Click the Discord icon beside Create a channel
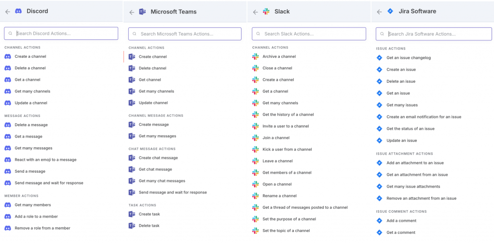 point(8,57)
